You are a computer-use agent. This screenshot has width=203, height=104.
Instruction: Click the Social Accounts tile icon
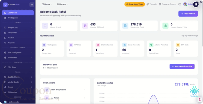pos(124,45)
